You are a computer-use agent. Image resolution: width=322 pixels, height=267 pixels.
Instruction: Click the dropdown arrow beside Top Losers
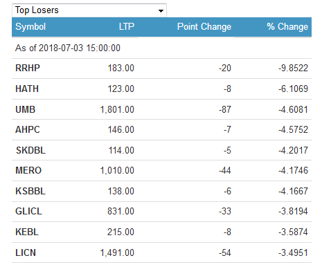[x=161, y=11]
